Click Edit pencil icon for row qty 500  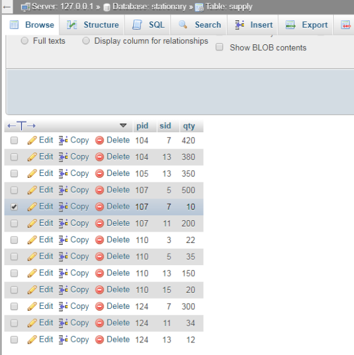click(32, 190)
